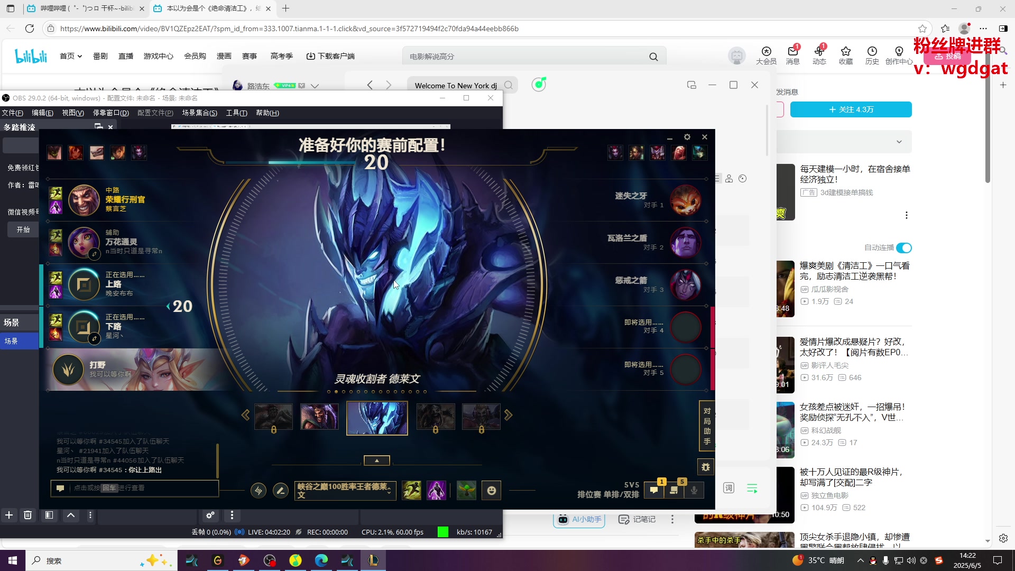
Task: Open OBS 帮助(H) menu
Action: click(x=267, y=113)
